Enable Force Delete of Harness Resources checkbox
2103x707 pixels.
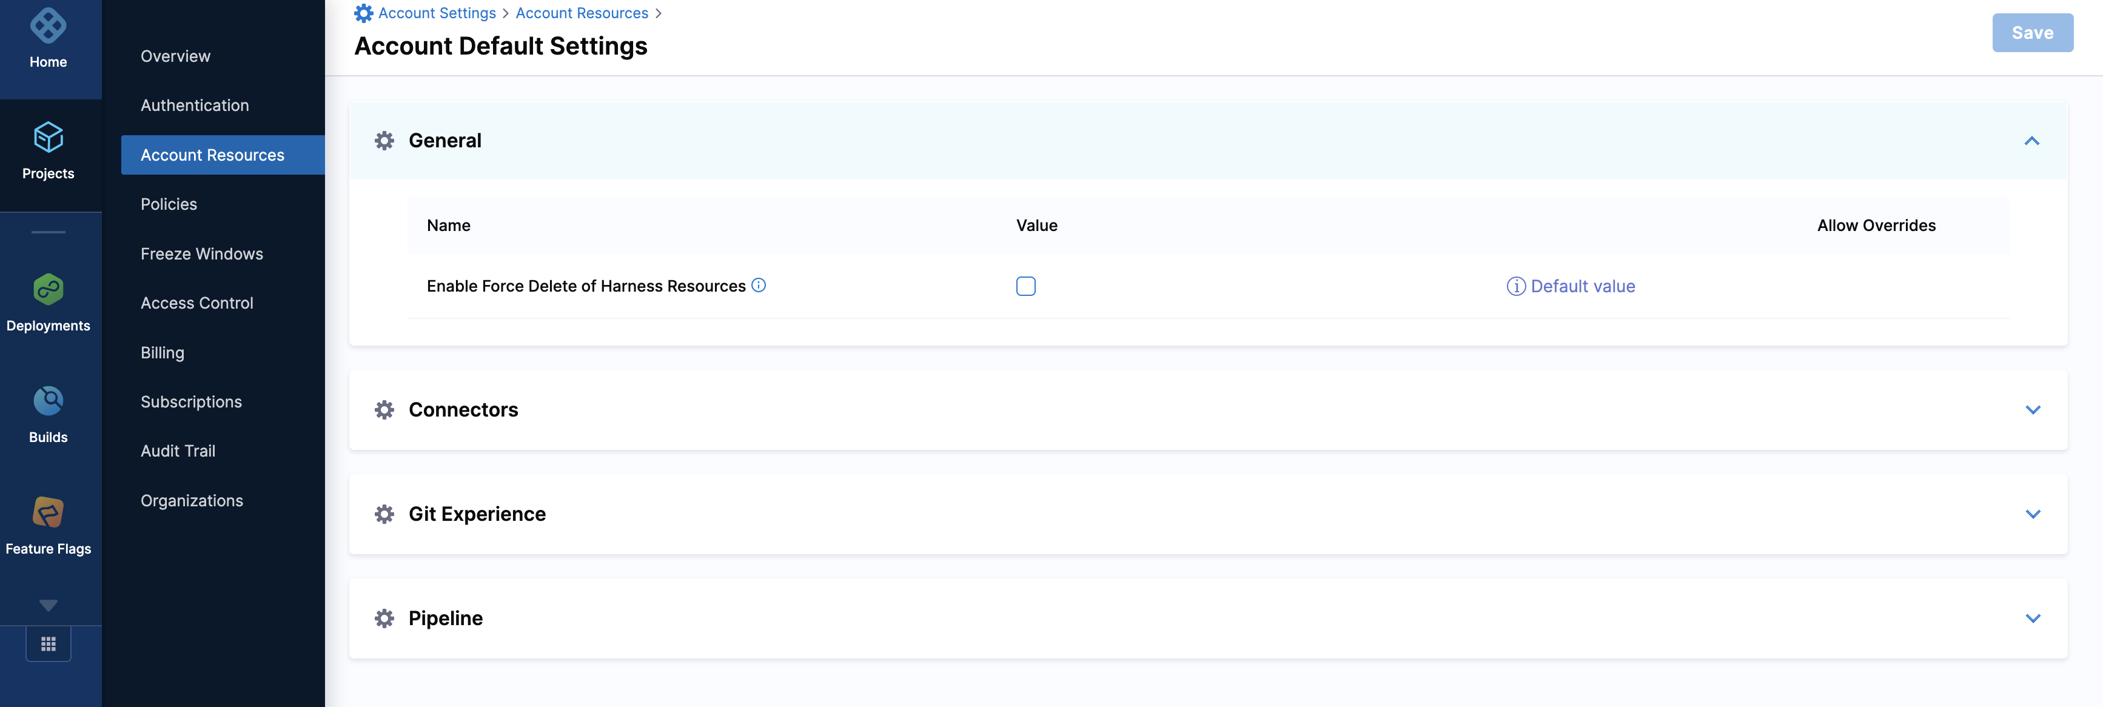[1025, 287]
